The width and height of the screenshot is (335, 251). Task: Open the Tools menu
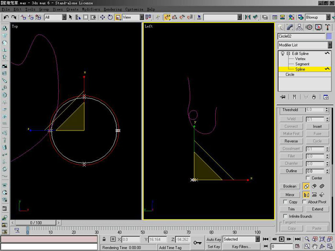coord(30,9)
